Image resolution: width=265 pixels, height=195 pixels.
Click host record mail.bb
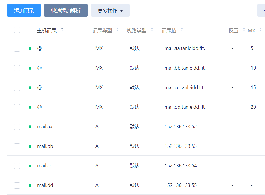(45, 146)
